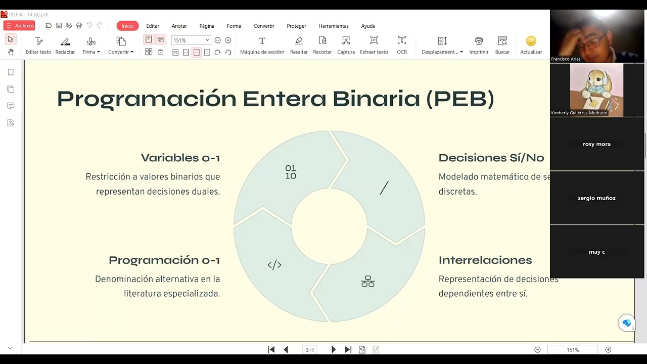Image resolution: width=647 pixels, height=364 pixels.
Task: Open the Página tab
Action: click(x=207, y=26)
